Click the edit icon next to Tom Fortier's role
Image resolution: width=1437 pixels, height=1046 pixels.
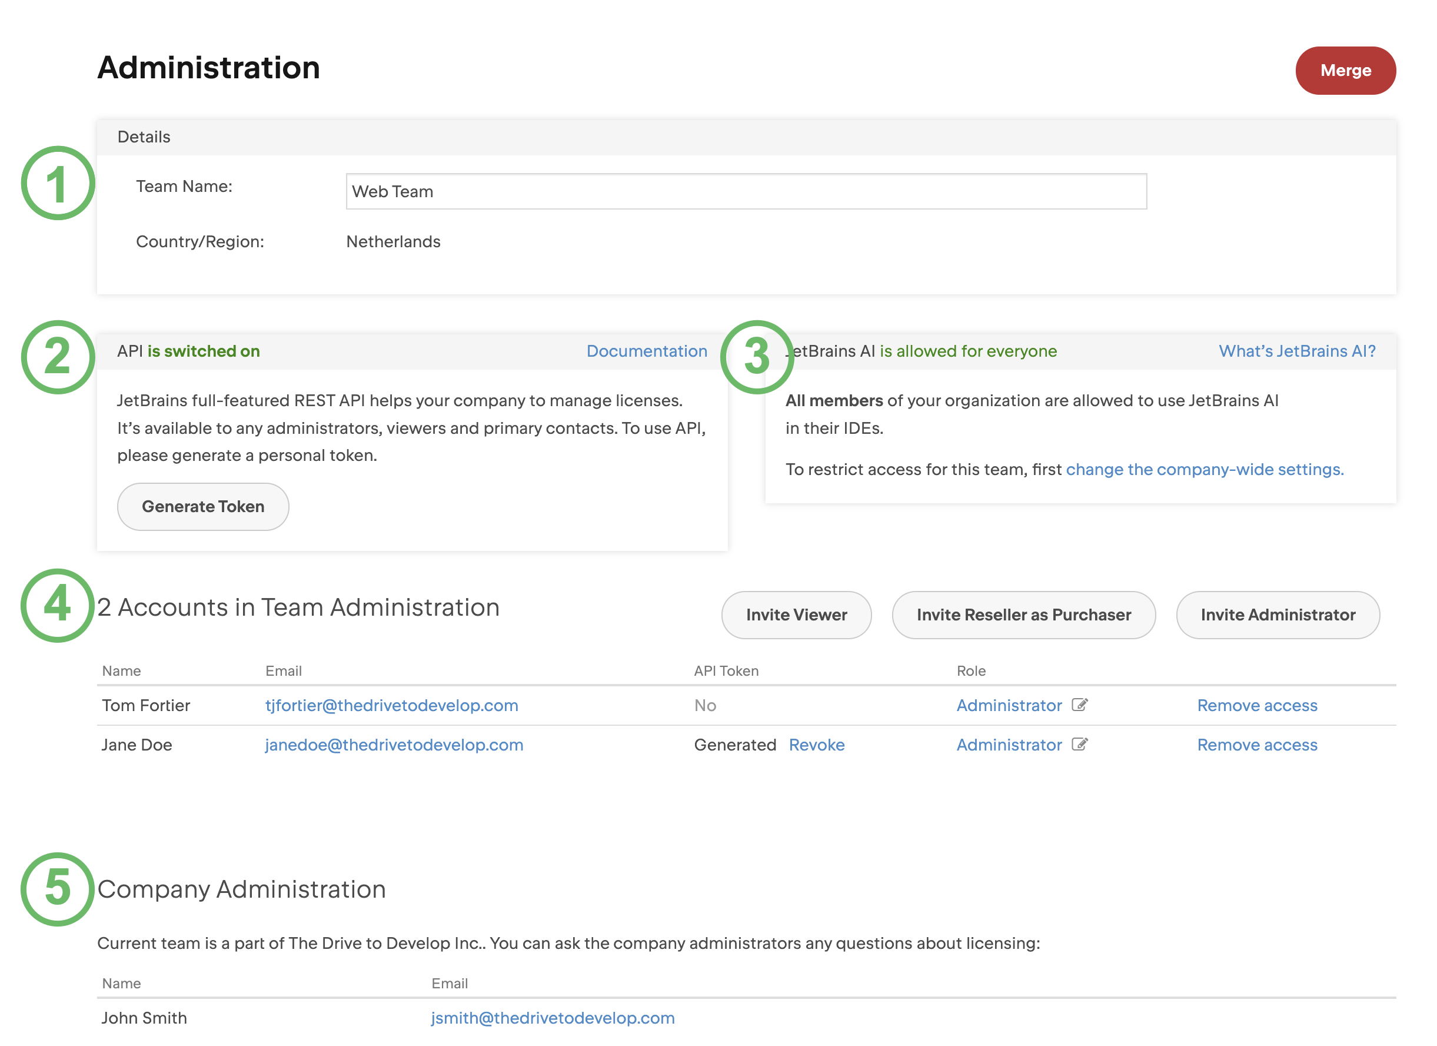tap(1079, 705)
